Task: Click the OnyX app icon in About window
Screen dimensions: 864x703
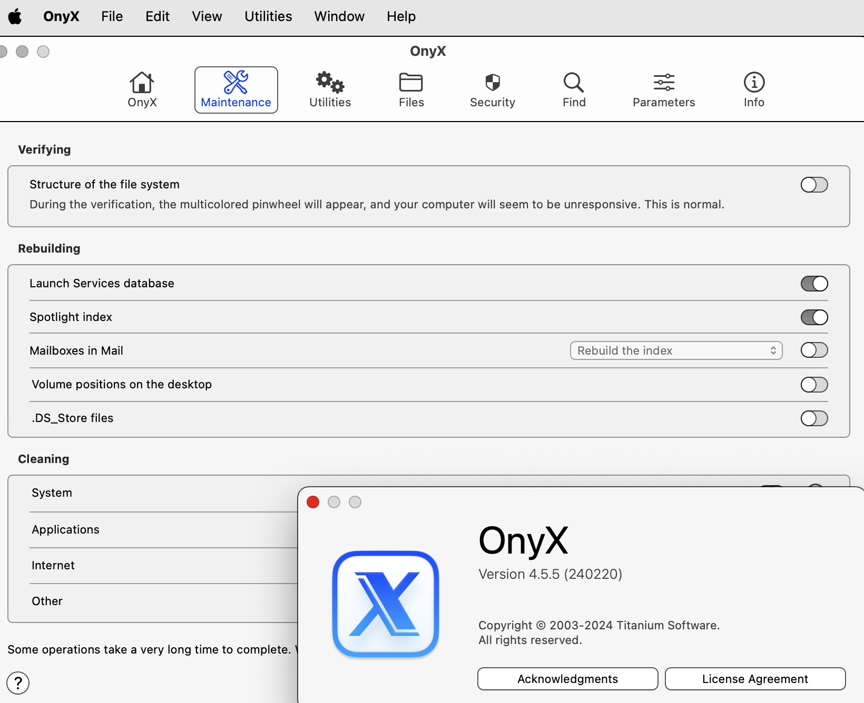Action: [386, 604]
